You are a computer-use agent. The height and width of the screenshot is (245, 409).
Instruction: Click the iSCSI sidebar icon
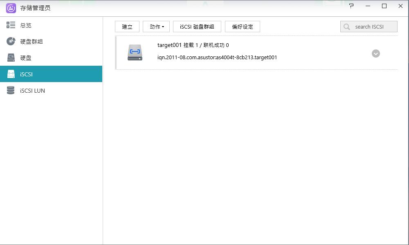pyautogui.click(x=11, y=74)
